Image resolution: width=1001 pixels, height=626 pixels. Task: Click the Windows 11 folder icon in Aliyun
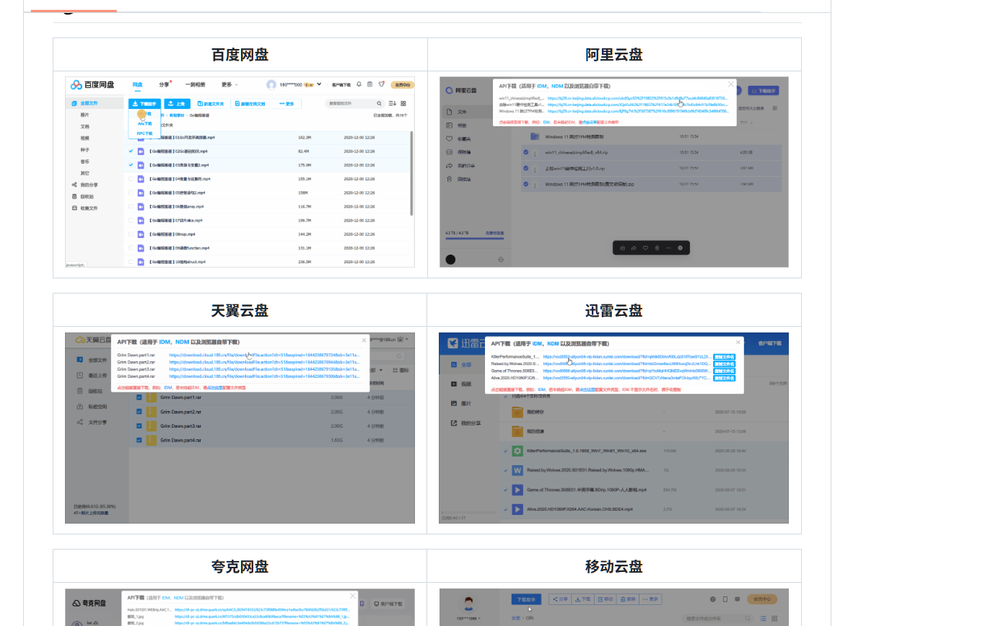tap(535, 136)
